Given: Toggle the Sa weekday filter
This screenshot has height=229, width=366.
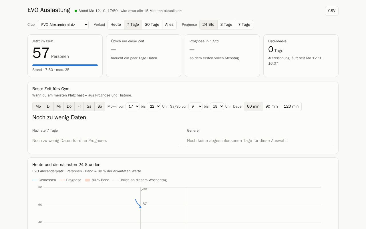Looking at the screenshot, I should 89,106.
